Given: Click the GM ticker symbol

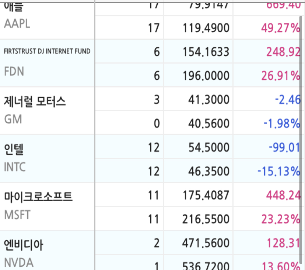Looking at the screenshot, I should tap(13, 119).
